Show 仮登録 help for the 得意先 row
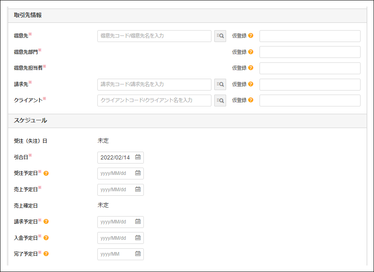 [x=251, y=35]
